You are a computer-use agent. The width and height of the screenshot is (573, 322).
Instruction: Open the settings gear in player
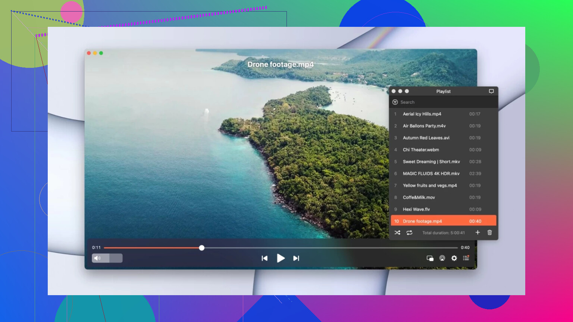(x=454, y=258)
